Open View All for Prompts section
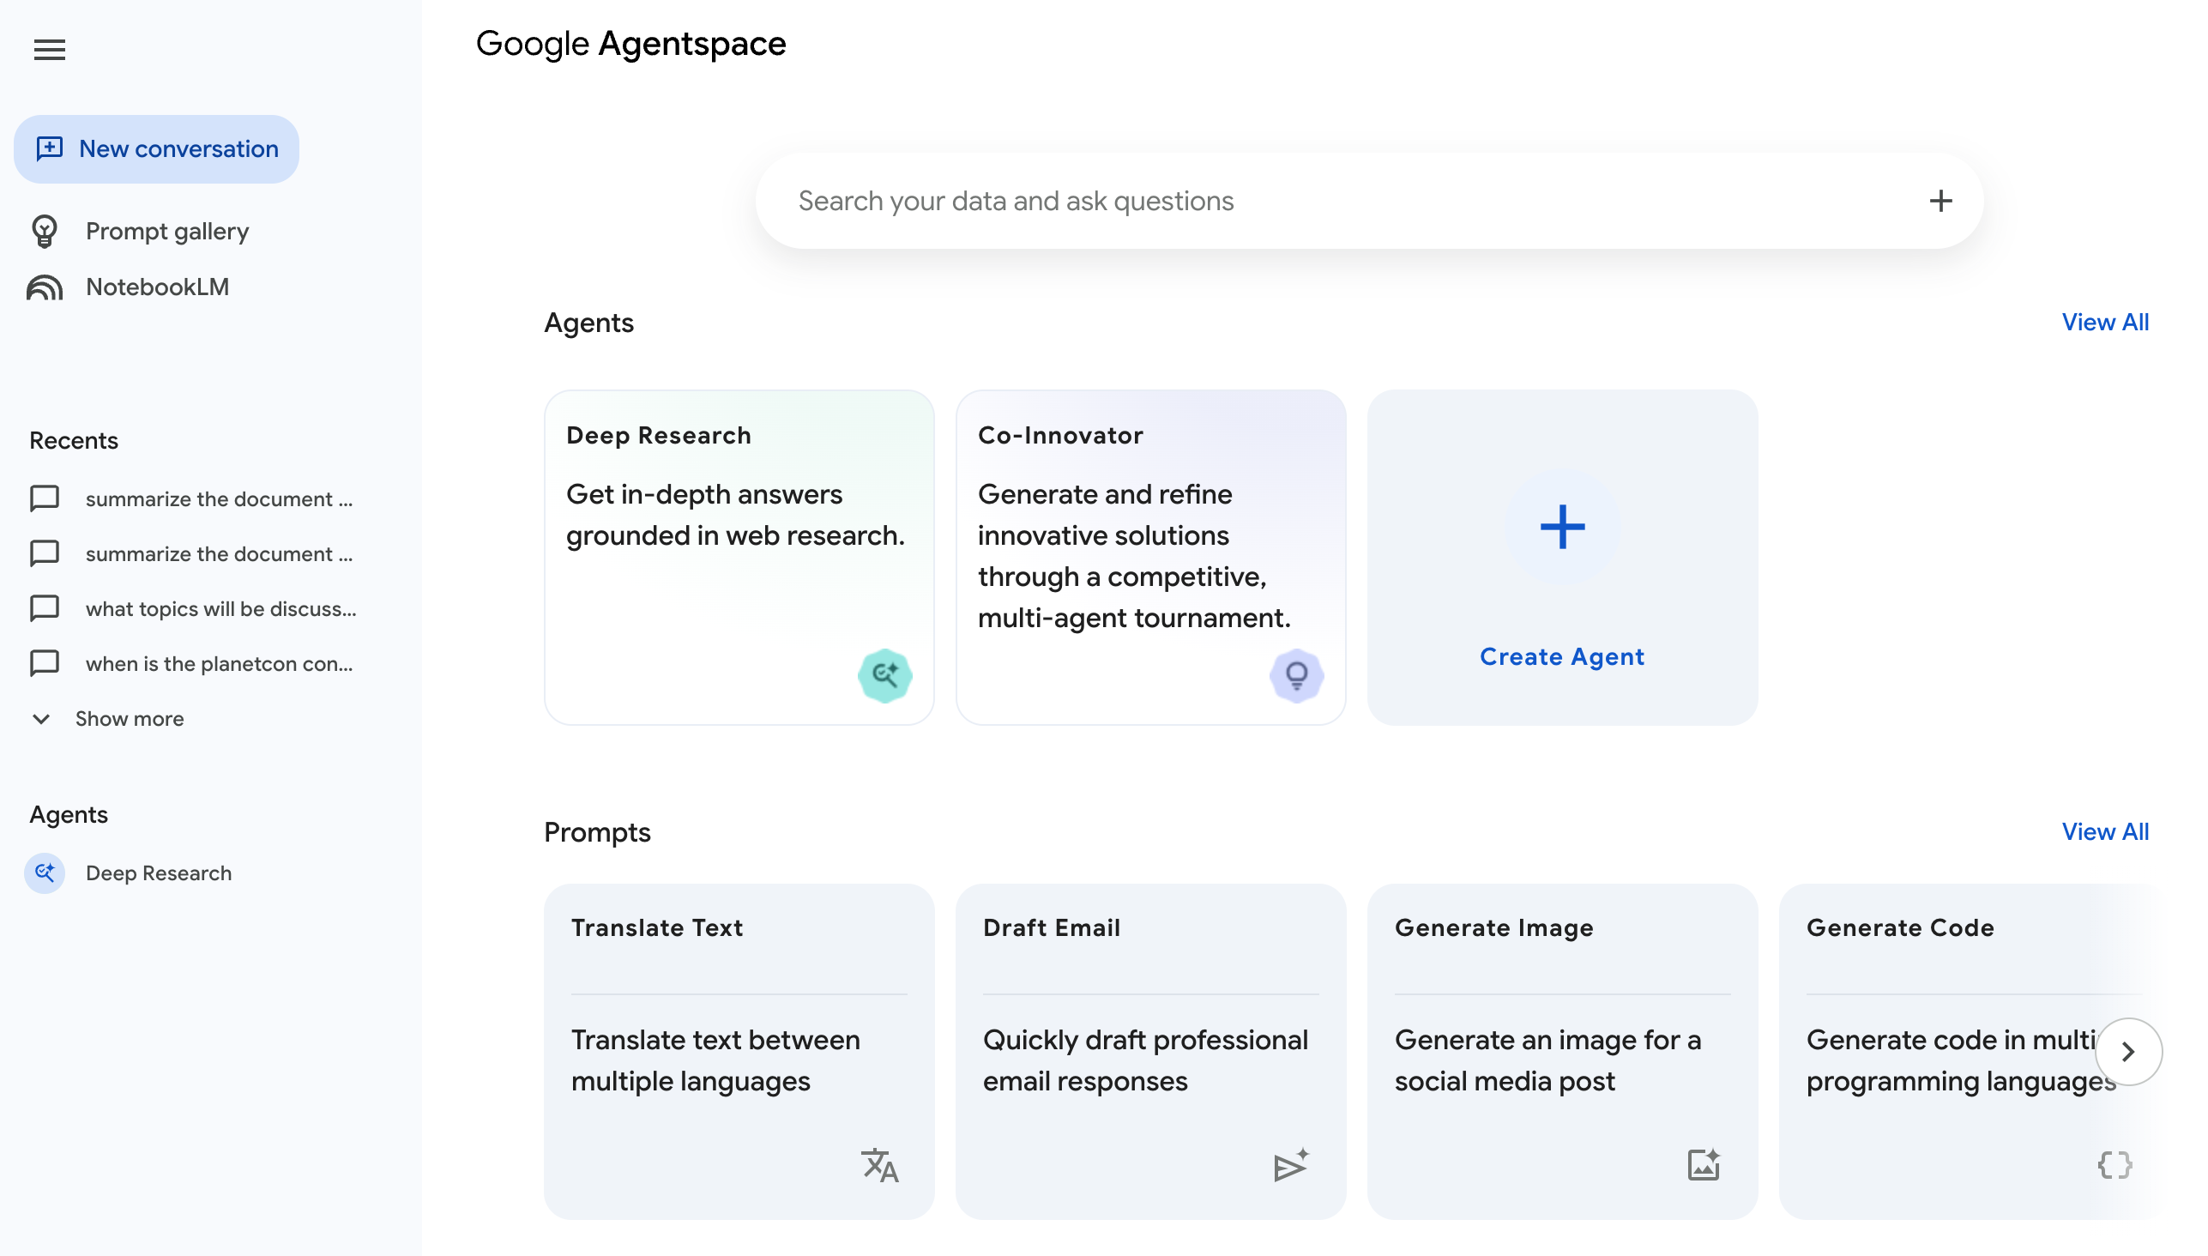This screenshot has height=1256, width=2208. pyautogui.click(x=2105, y=832)
